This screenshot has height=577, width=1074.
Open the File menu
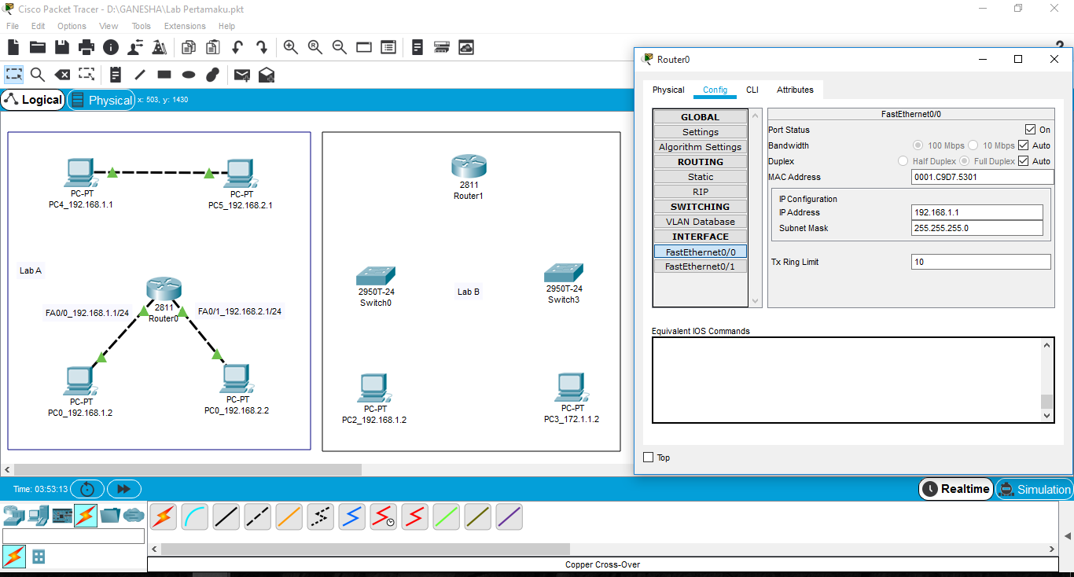pyautogui.click(x=13, y=26)
